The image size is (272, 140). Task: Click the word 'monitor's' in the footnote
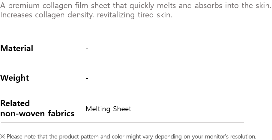pos(216,137)
